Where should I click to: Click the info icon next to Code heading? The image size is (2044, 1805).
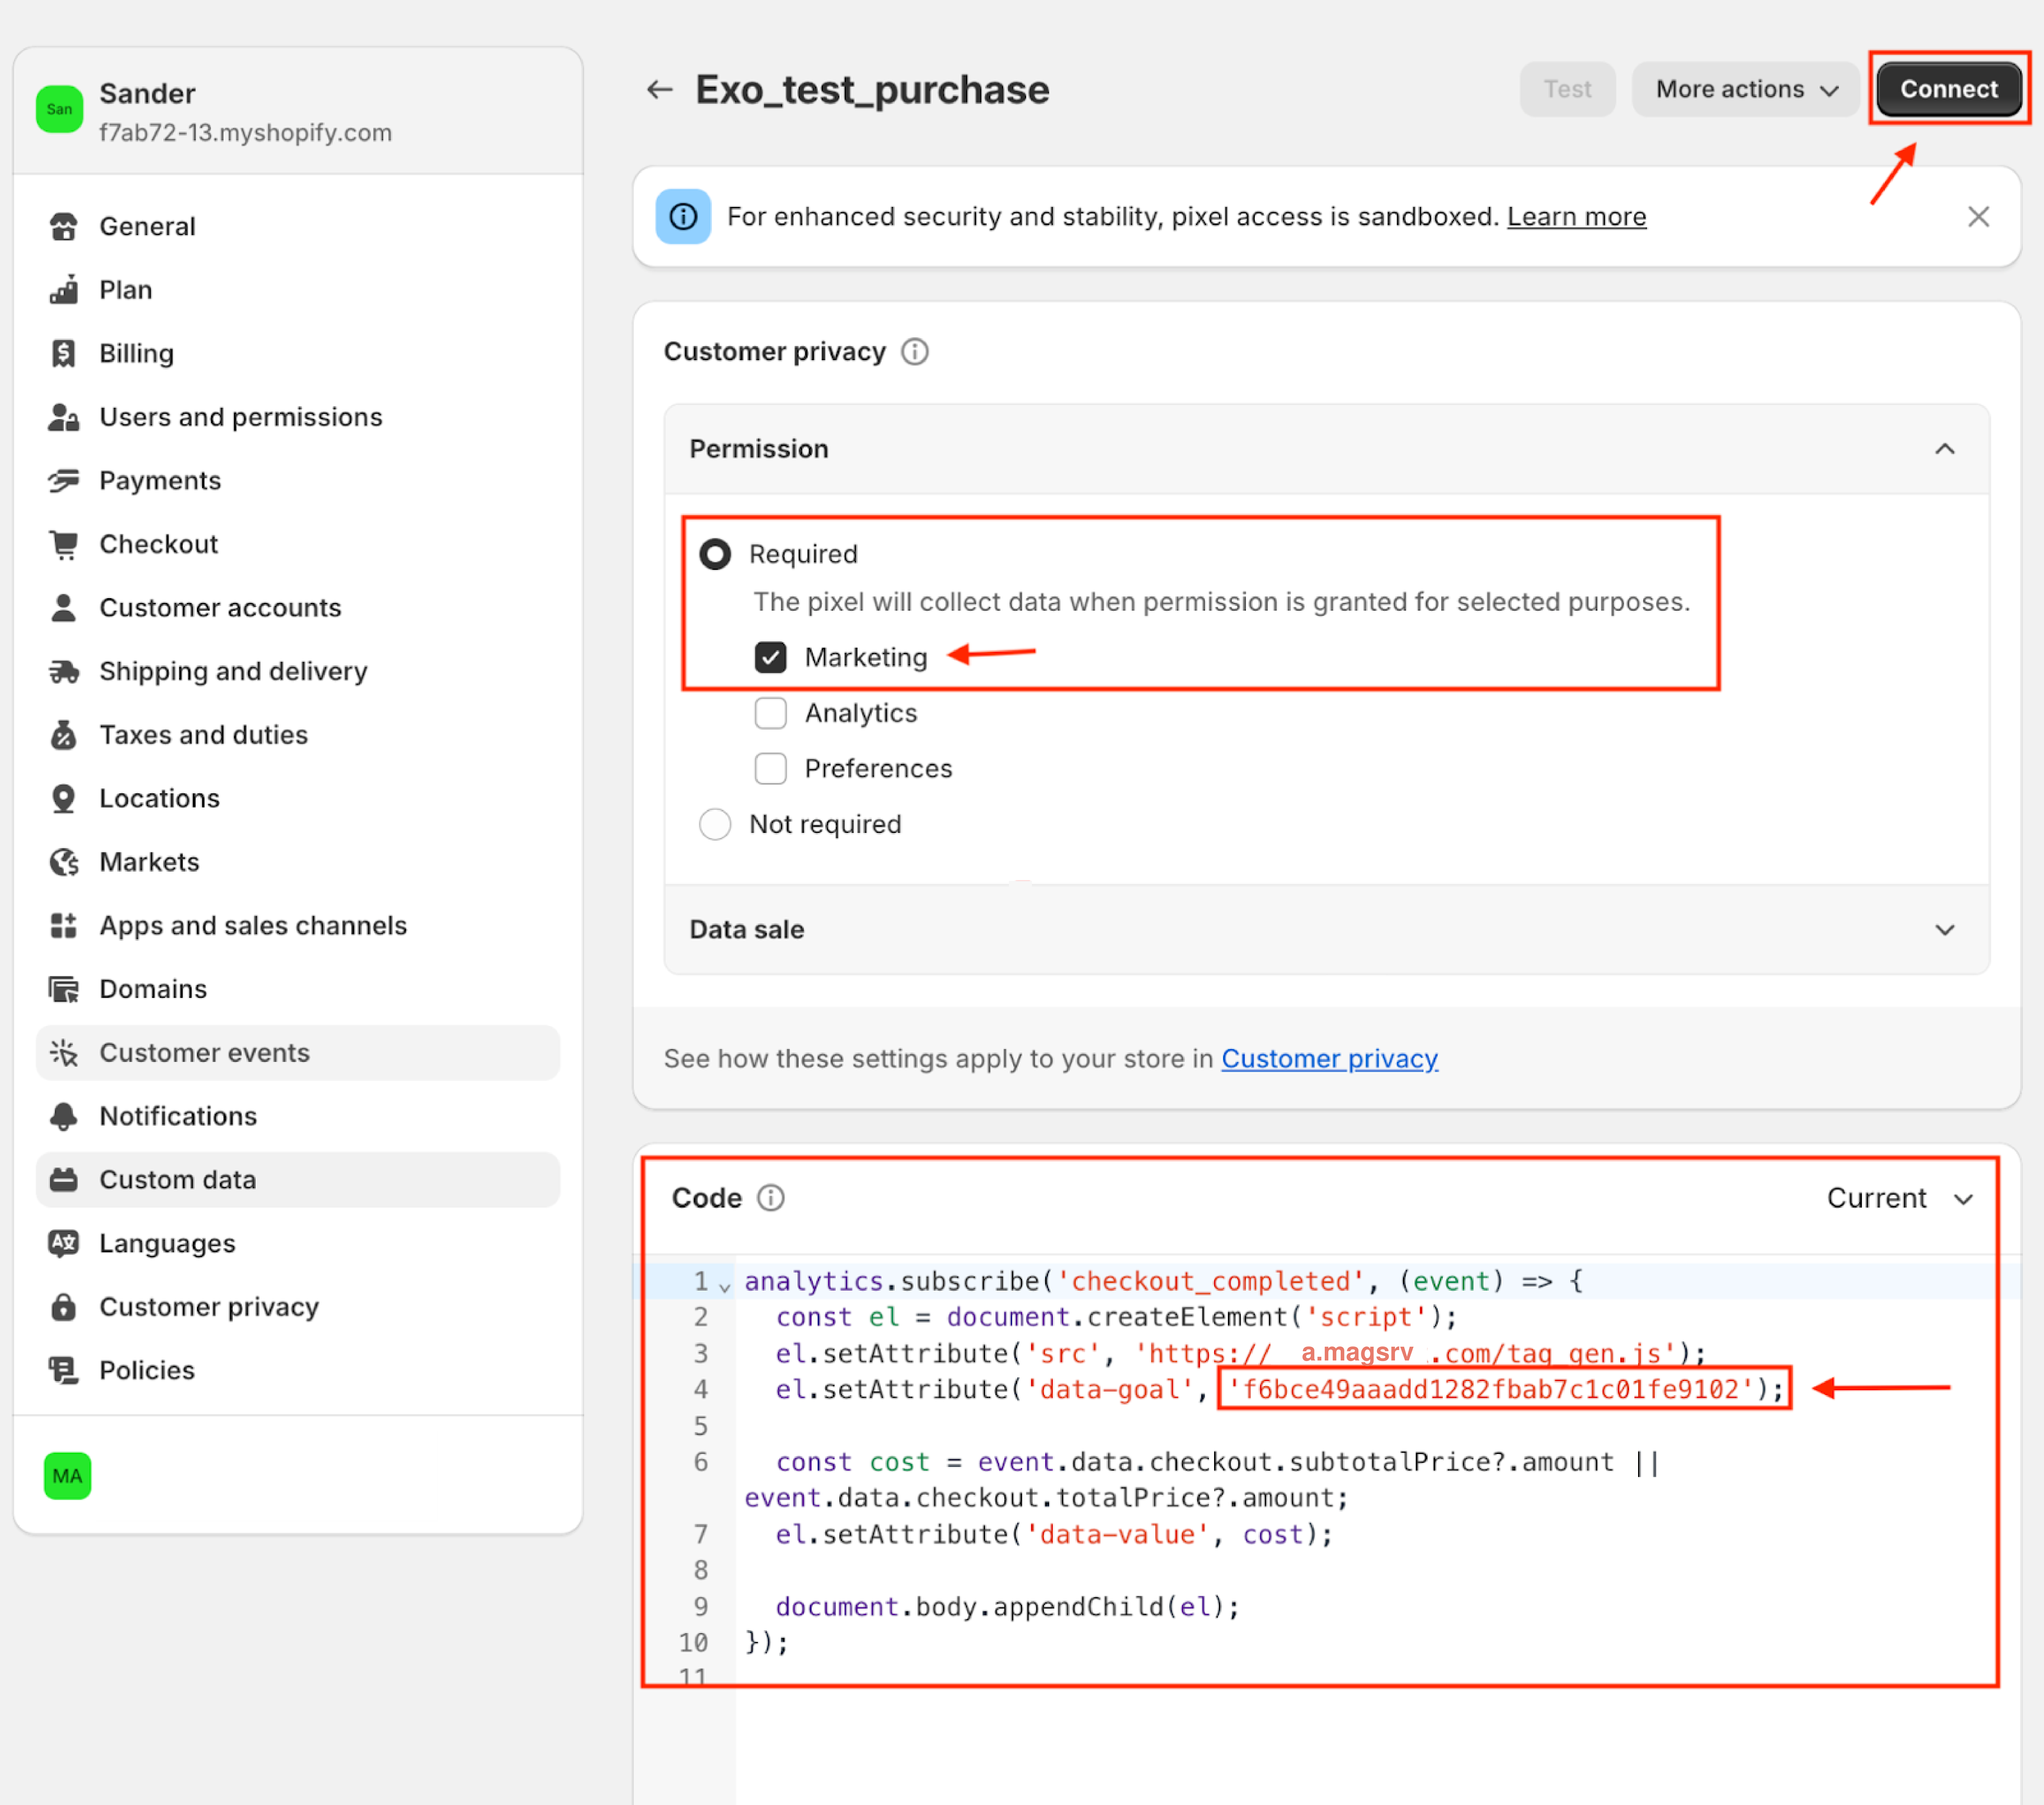tap(770, 1198)
